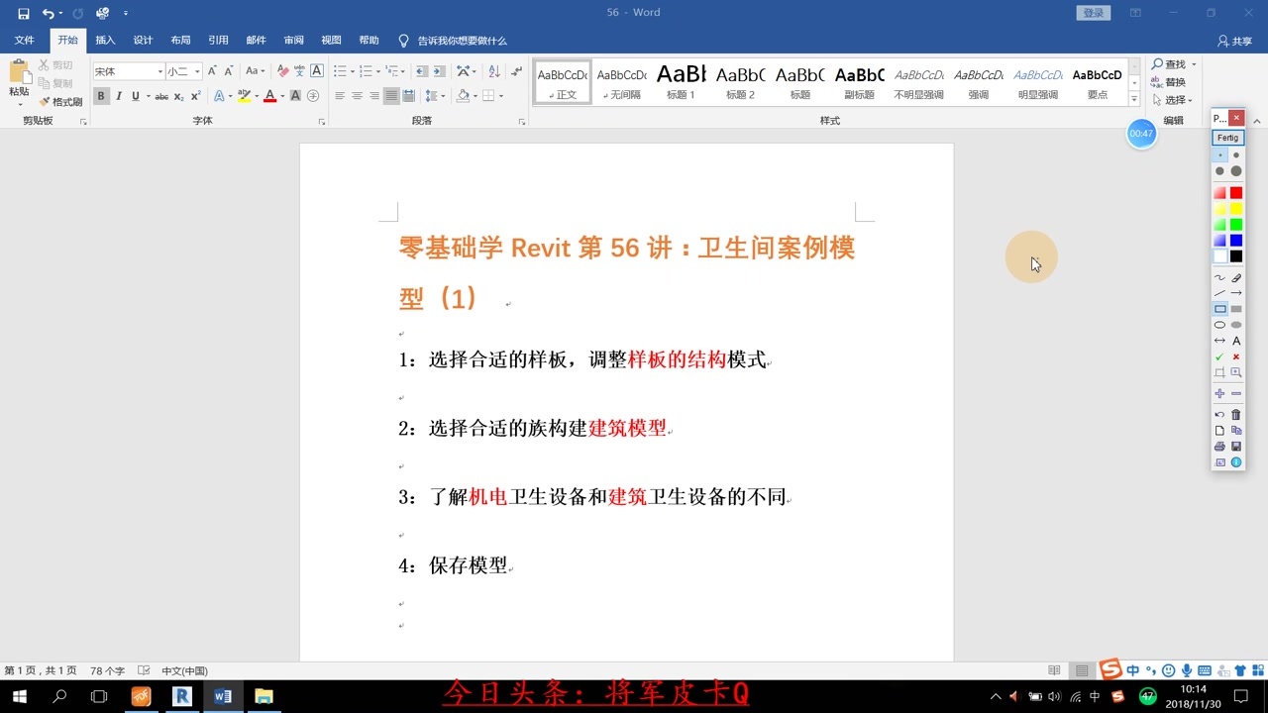Viewport: 1268px width, 713px height.
Task: Set paragraph alignment to center
Action: (x=357, y=96)
